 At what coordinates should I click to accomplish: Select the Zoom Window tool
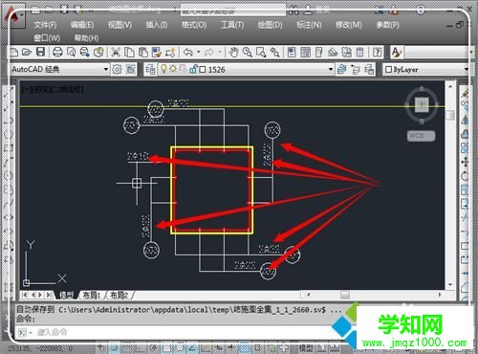pyautogui.click(x=261, y=52)
